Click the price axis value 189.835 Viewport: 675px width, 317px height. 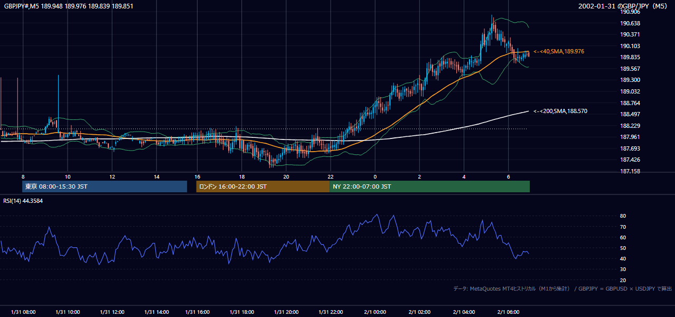(630, 57)
